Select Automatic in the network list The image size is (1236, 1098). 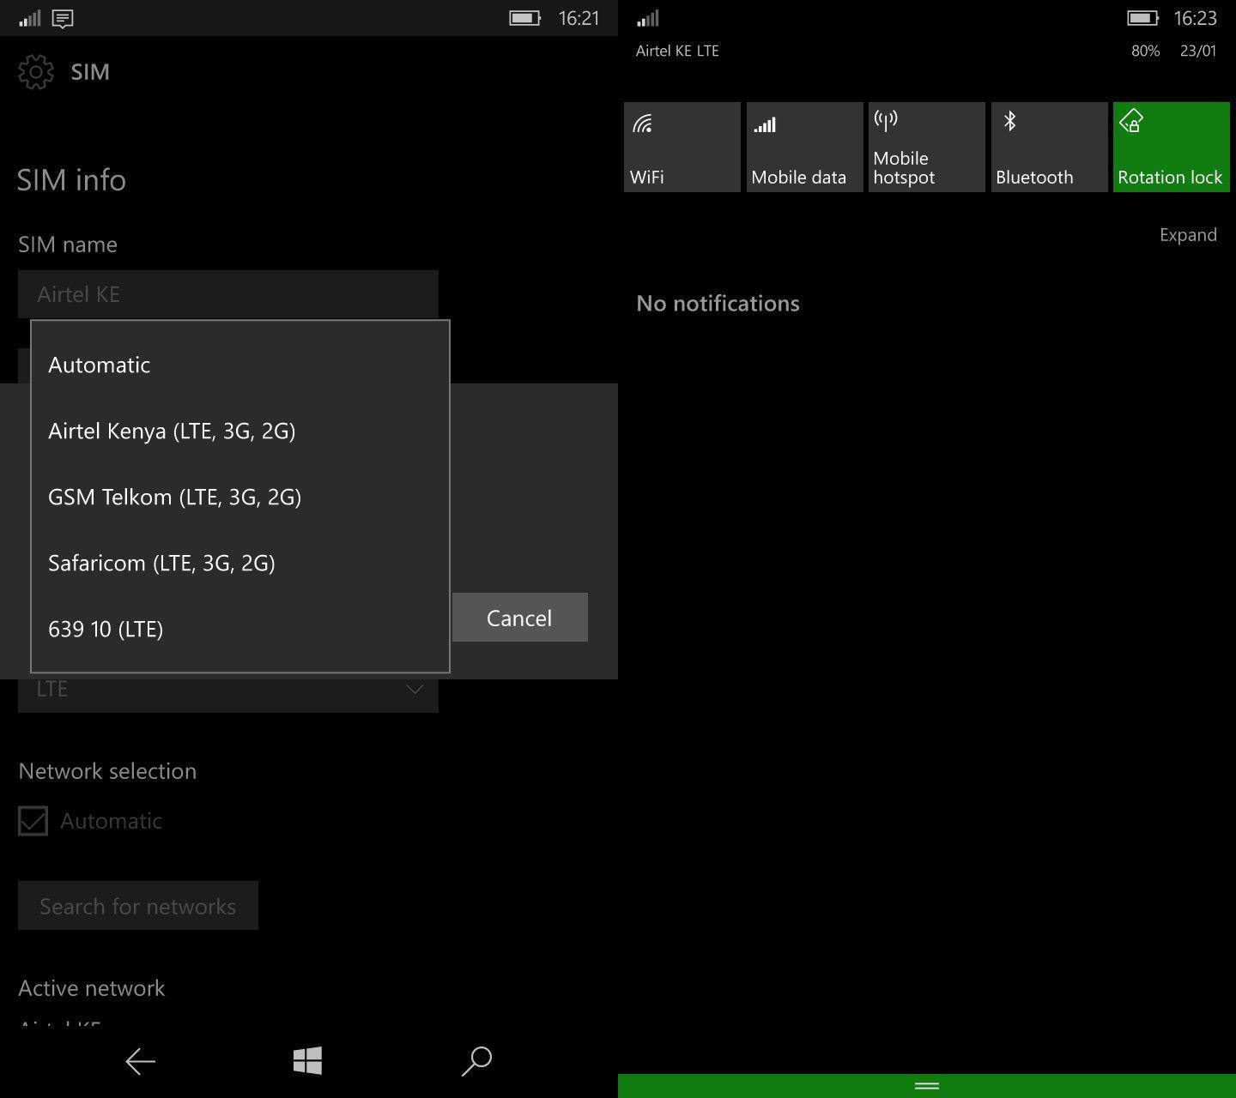(x=240, y=365)
